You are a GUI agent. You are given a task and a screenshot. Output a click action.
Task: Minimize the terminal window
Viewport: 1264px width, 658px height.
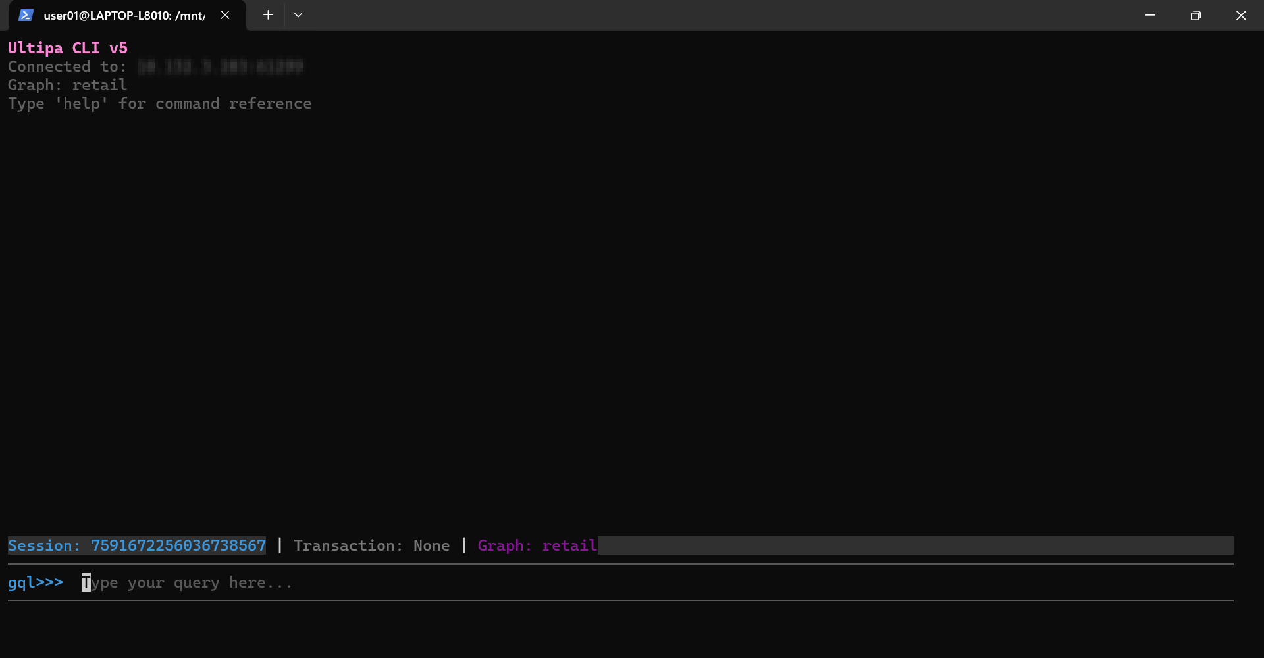[x=1150, y=15]
